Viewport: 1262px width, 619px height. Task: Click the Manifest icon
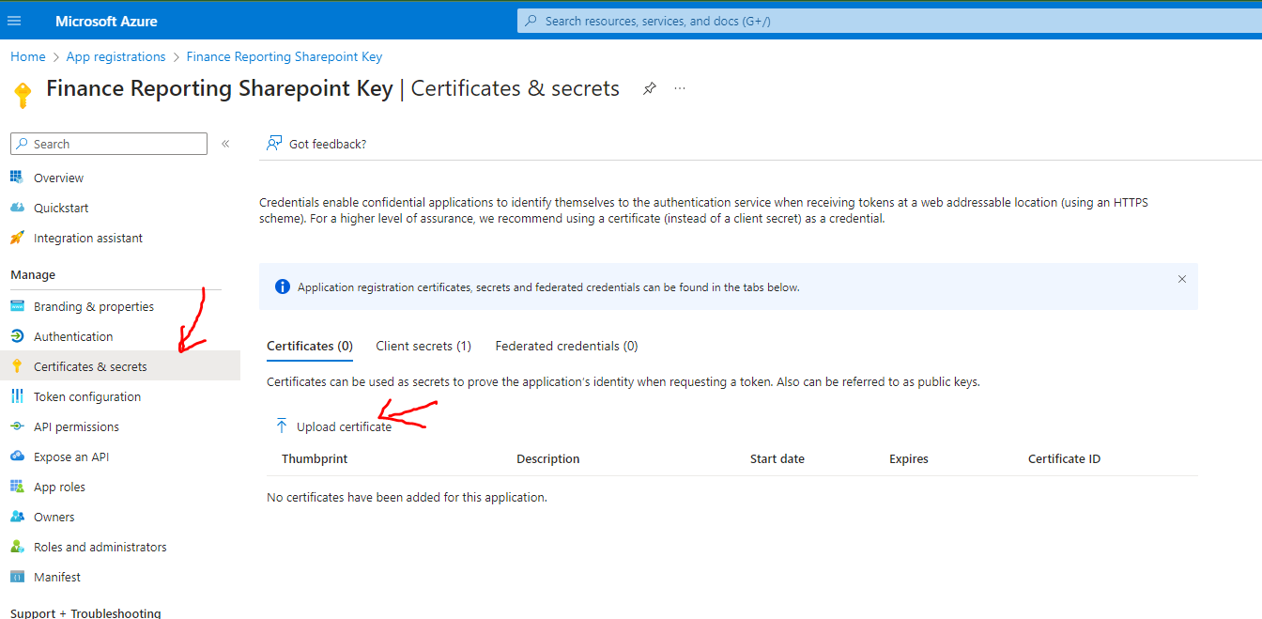[17, 577]
